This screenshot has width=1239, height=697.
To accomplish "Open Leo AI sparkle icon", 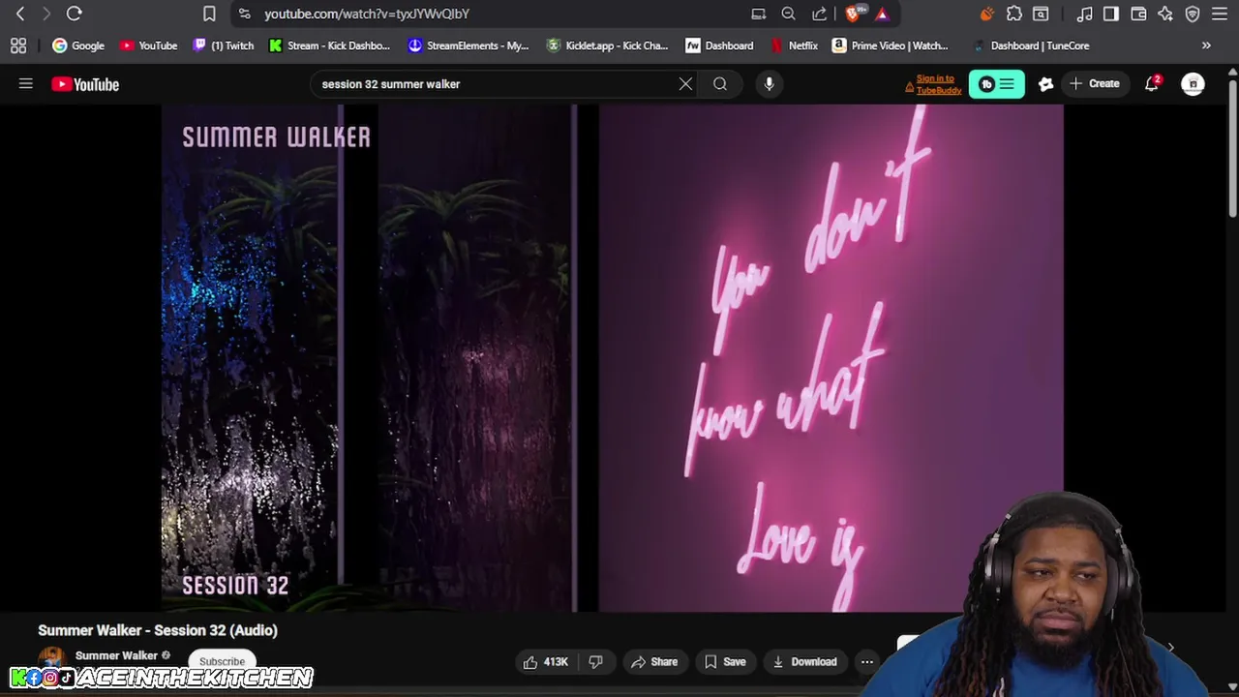I will 1165,14.
